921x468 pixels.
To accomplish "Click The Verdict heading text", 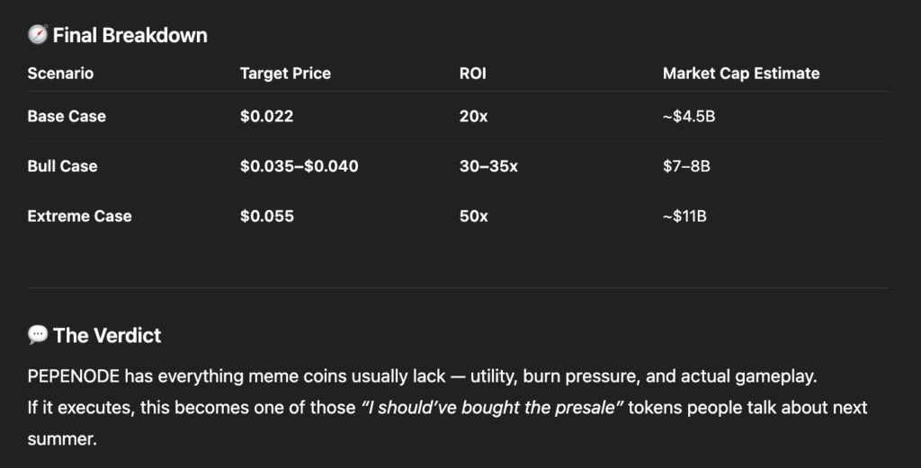I will click(107, 335).
